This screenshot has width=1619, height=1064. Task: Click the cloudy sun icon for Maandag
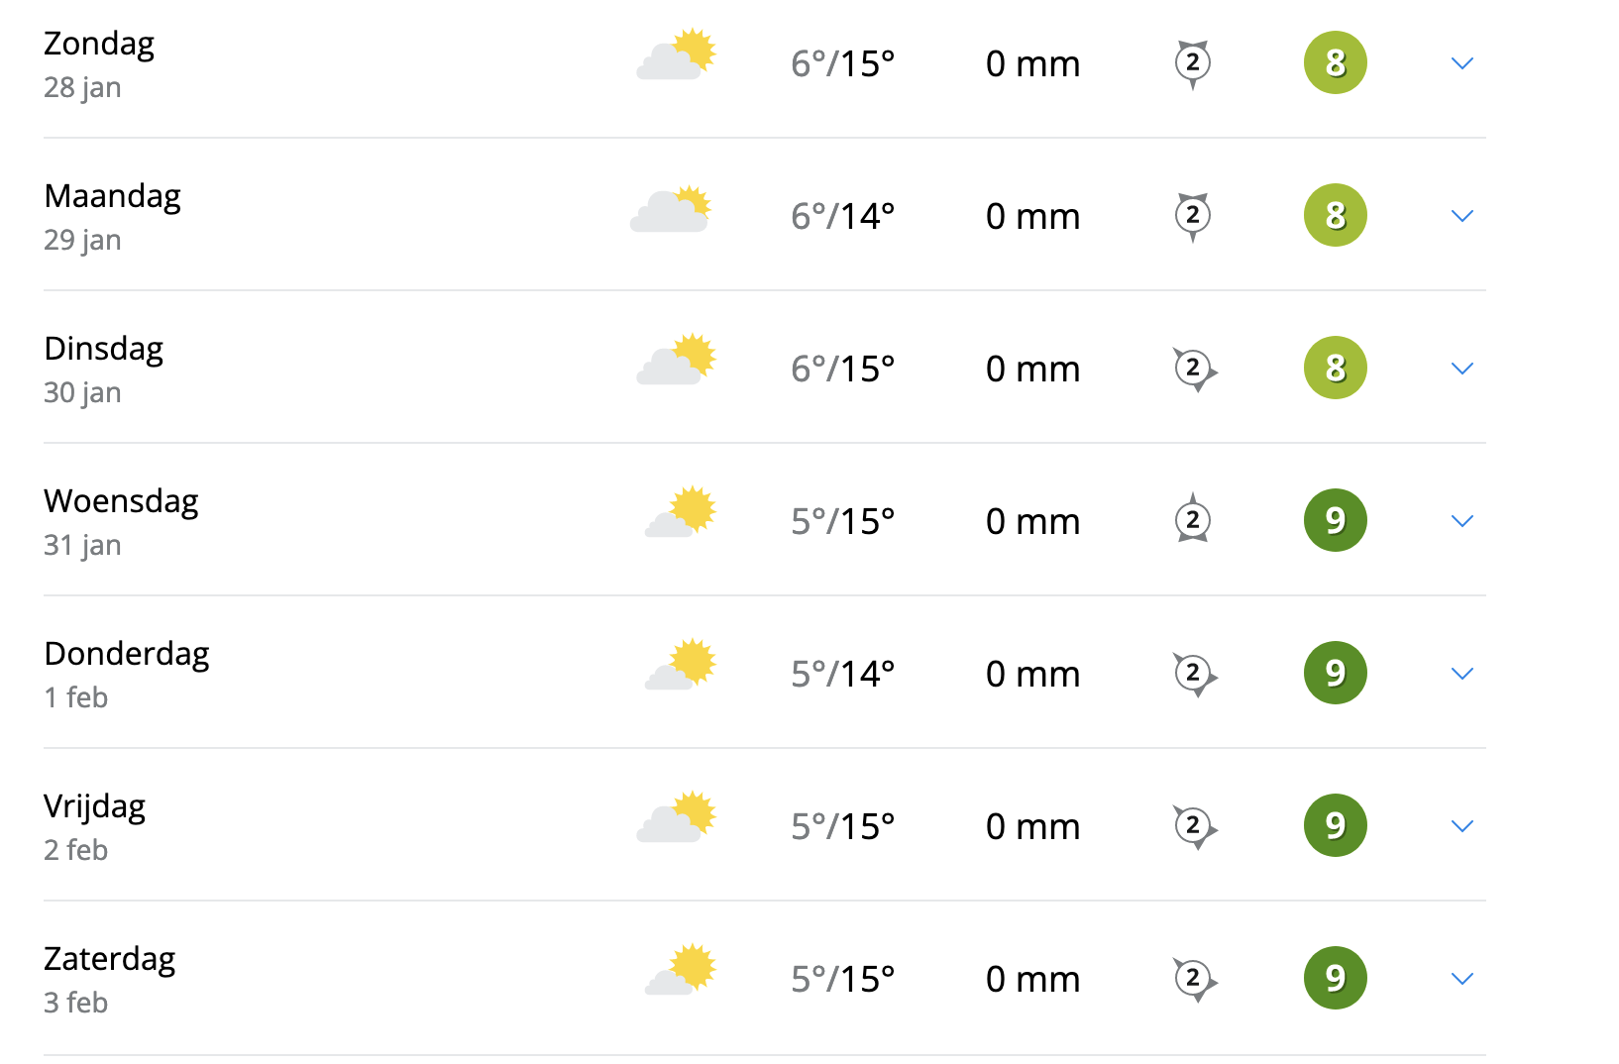[x=672, y=209]
